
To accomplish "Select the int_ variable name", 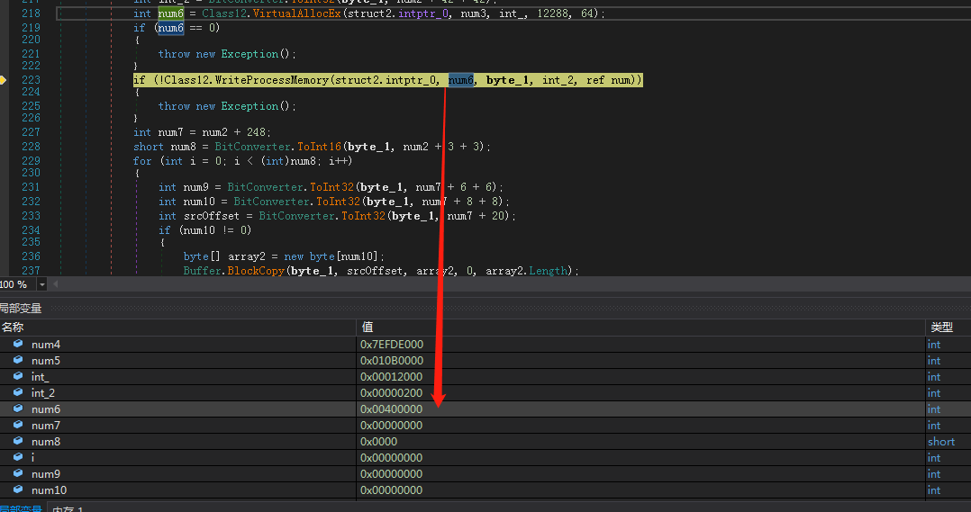I will pos(41,377).
